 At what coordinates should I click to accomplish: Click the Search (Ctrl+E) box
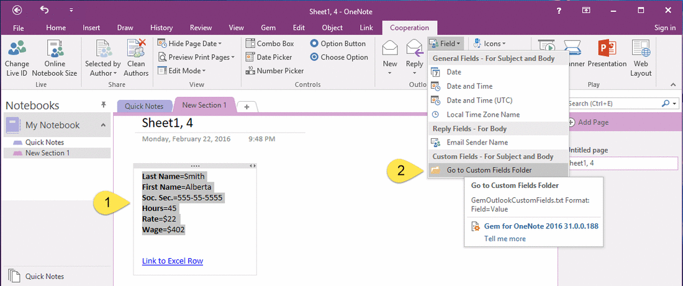coord(614,104)
